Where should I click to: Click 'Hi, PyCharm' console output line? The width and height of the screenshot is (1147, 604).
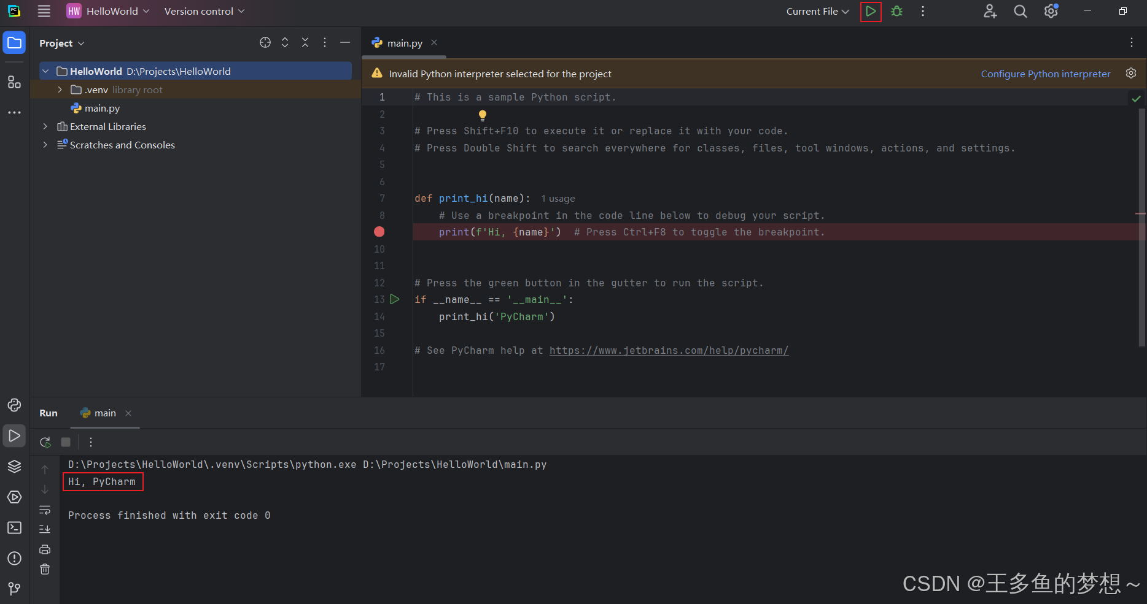[x=102, y=482]
